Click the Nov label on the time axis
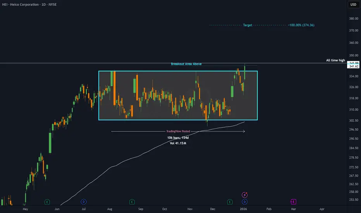Screen dimensions: 361x213 190,209
